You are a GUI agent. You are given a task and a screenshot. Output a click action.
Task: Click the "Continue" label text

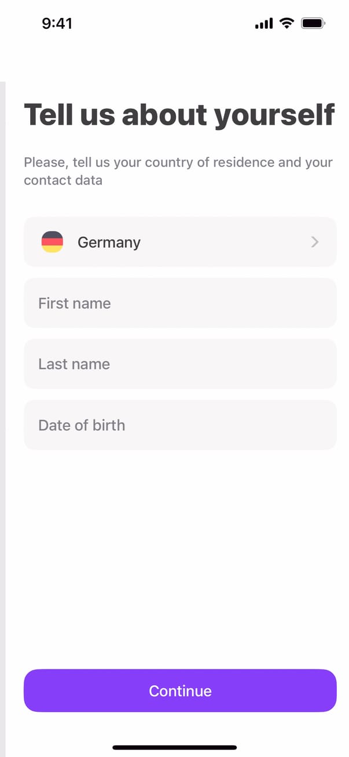(180, 690)
